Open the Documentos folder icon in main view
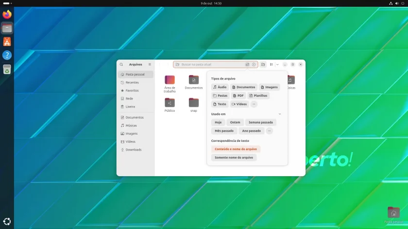Image resolution: width=408 pixels, height=229 pixels. [x=194, y=80]
